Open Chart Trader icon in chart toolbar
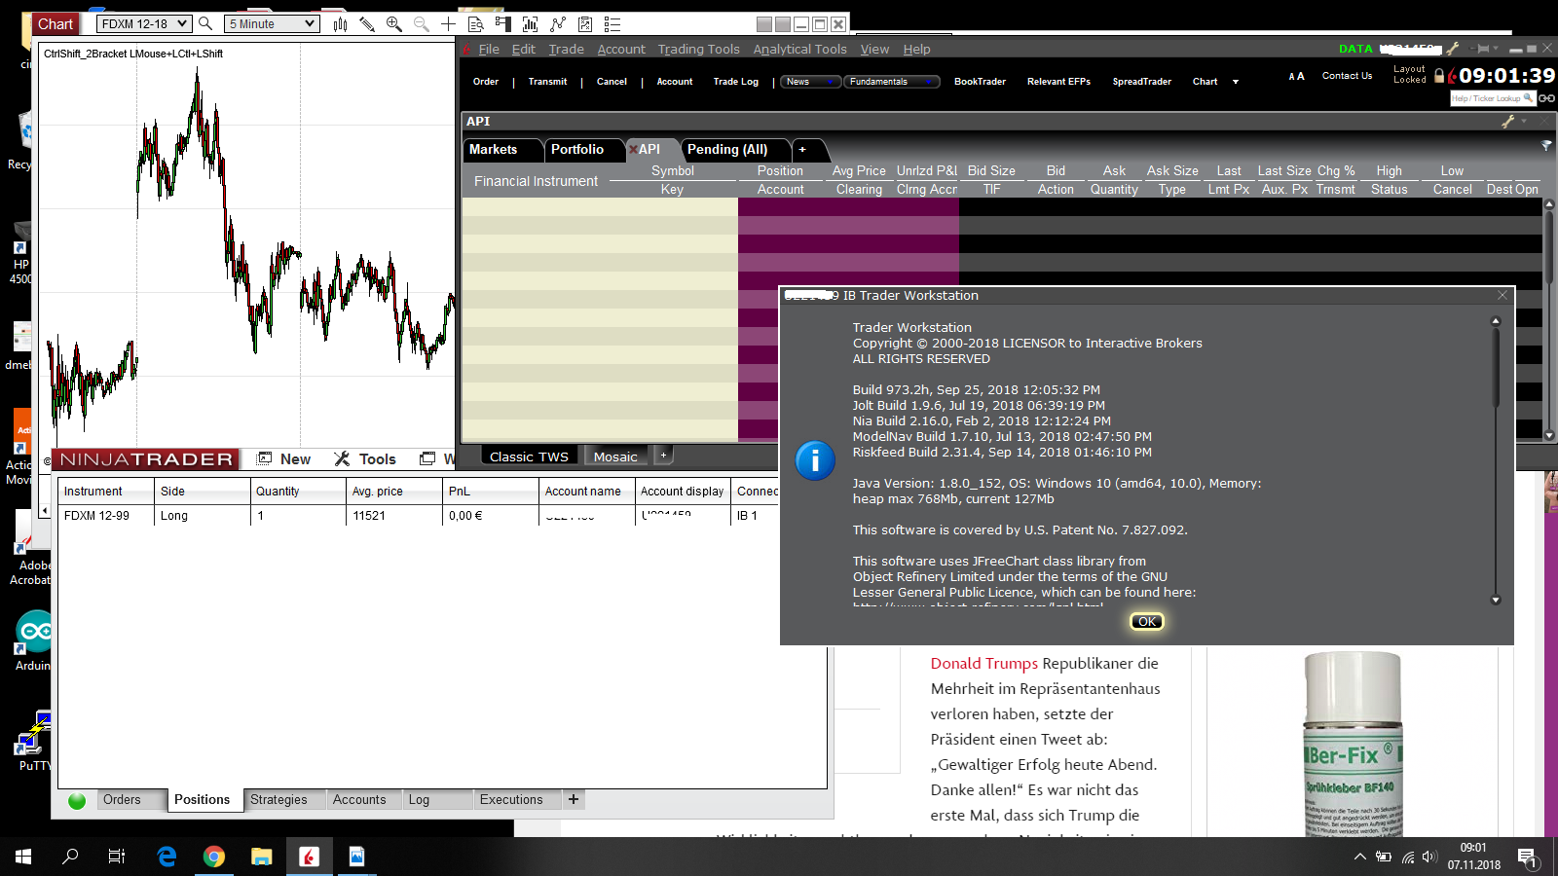Image resolution: width=1558 pixels, height=876 pixels. pos(503,24)
